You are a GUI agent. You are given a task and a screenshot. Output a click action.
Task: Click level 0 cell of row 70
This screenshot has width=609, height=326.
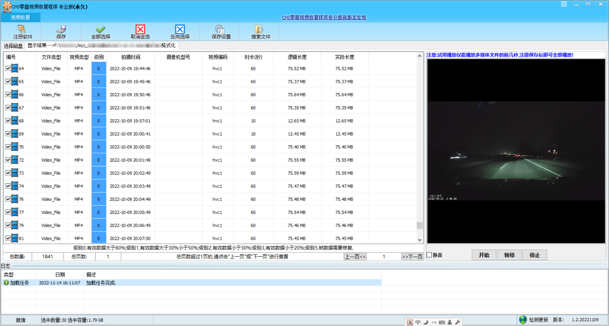pyautogui.click(x=99, y=147)
